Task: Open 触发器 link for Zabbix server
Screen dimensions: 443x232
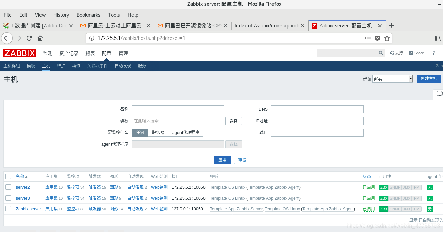Action: tap(94, 209)
